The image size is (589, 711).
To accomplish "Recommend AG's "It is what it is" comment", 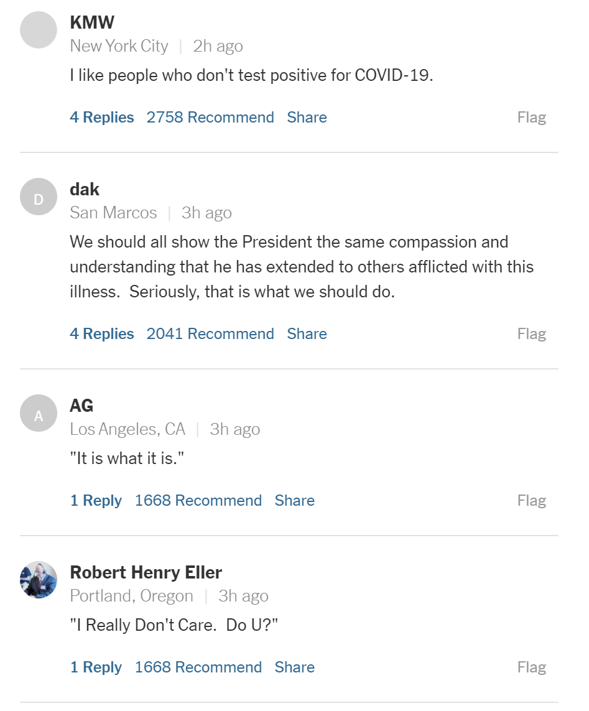I will point(198,501).
